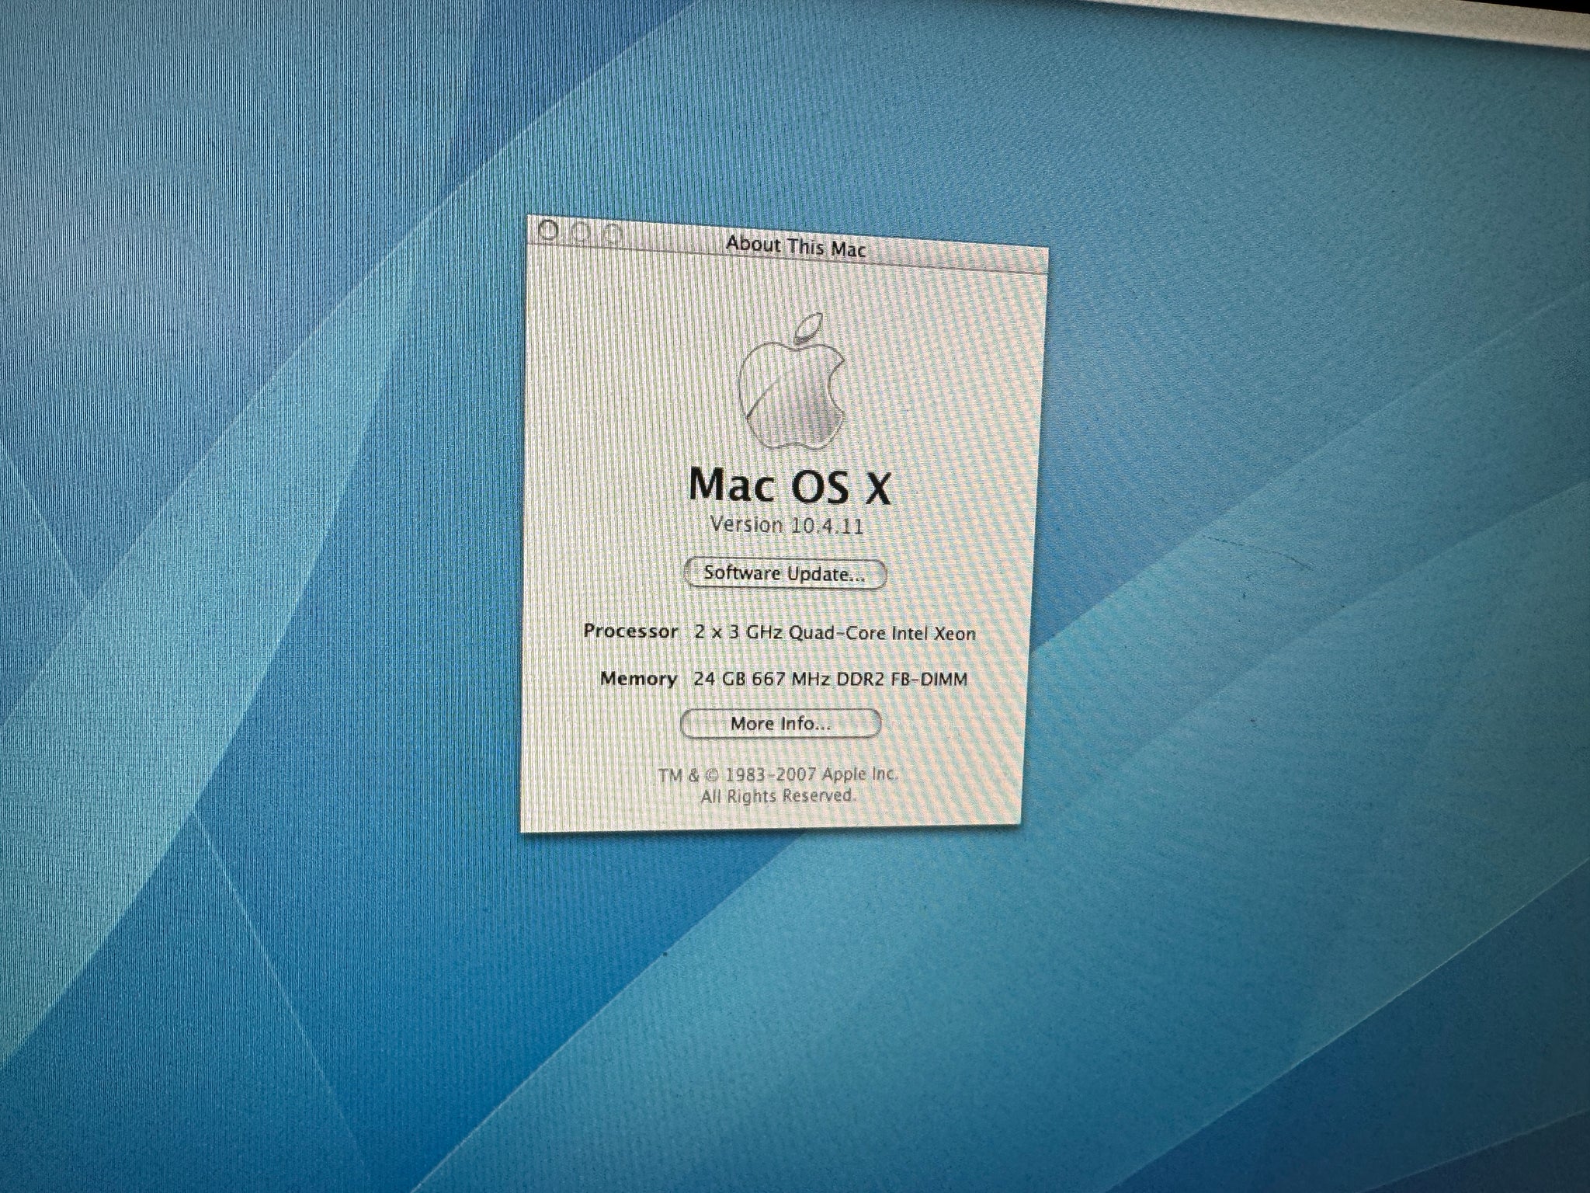The width and height of the screenshot is (1590, 1193).
Task: Click the Processor label
Action: (630, 631)
